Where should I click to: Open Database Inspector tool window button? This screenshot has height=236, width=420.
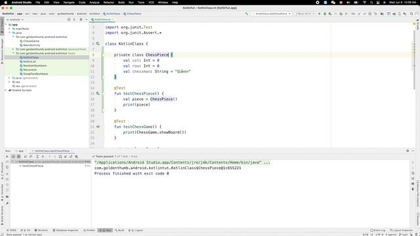point(66,230)
